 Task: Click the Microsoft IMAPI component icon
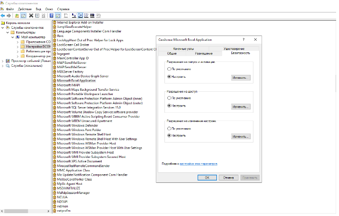pyautogui.click(x=54, y=85)
